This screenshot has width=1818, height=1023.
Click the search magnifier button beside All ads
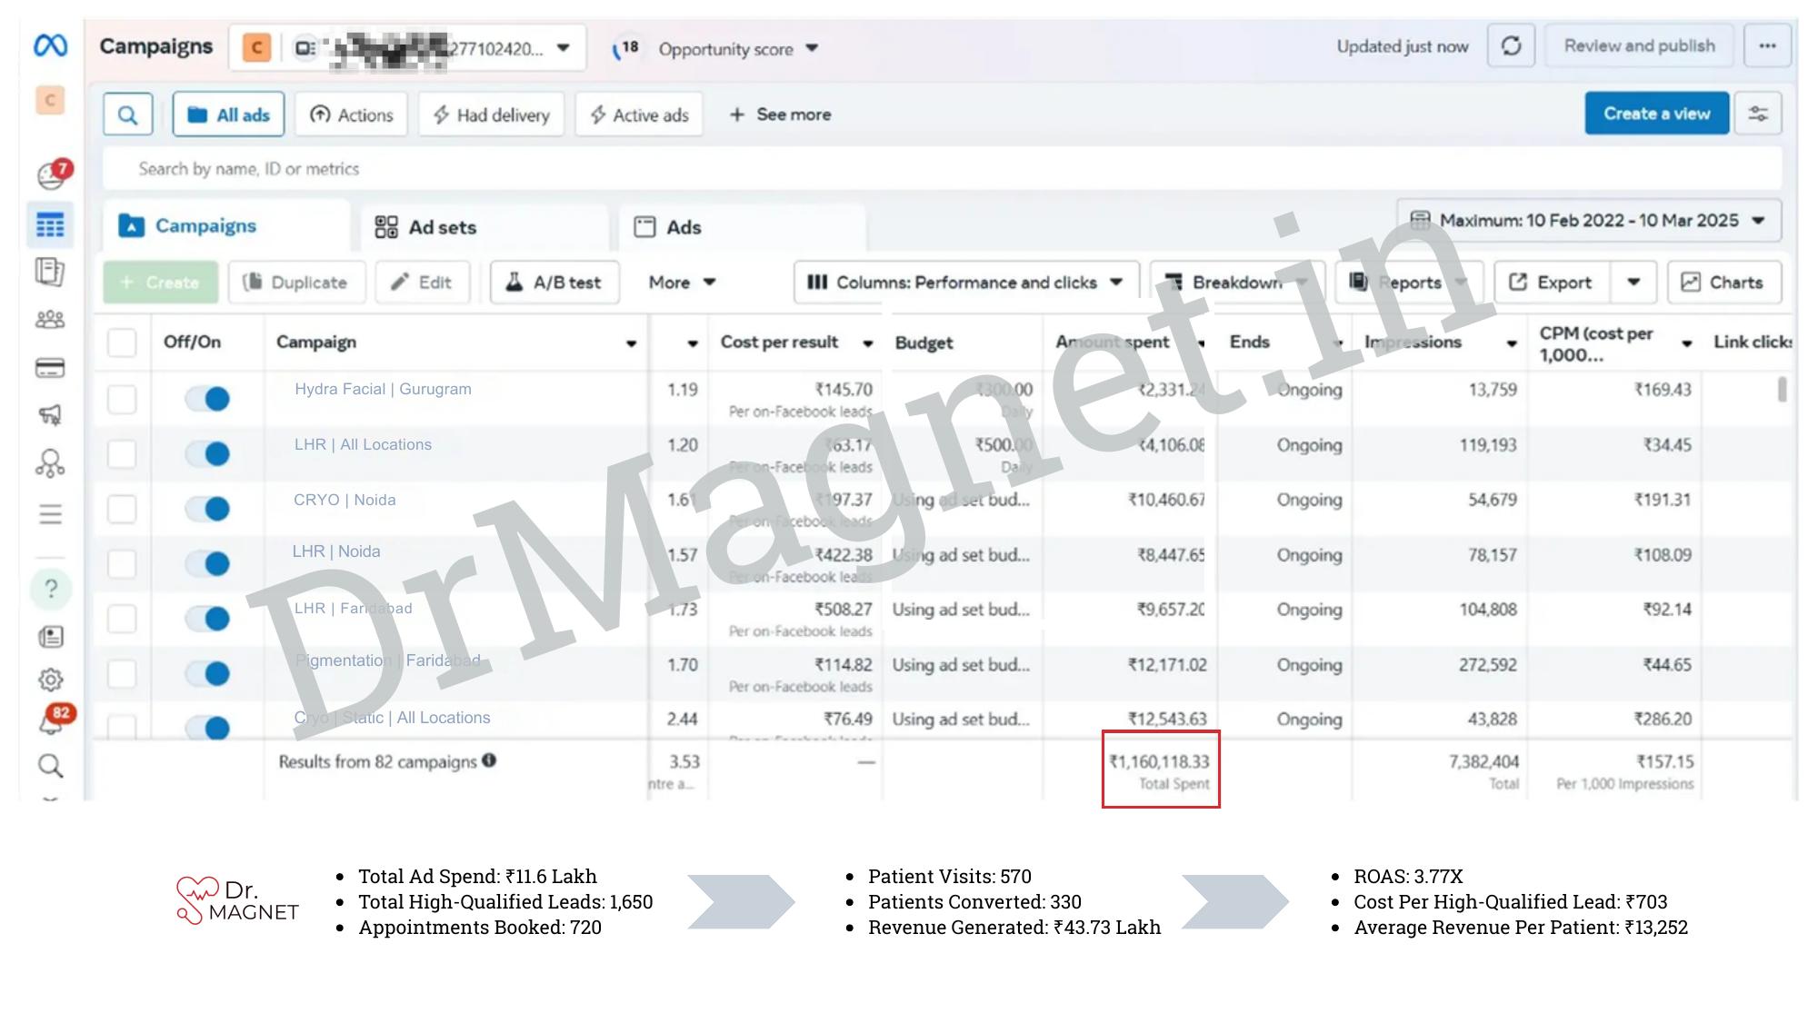point(127,115)
